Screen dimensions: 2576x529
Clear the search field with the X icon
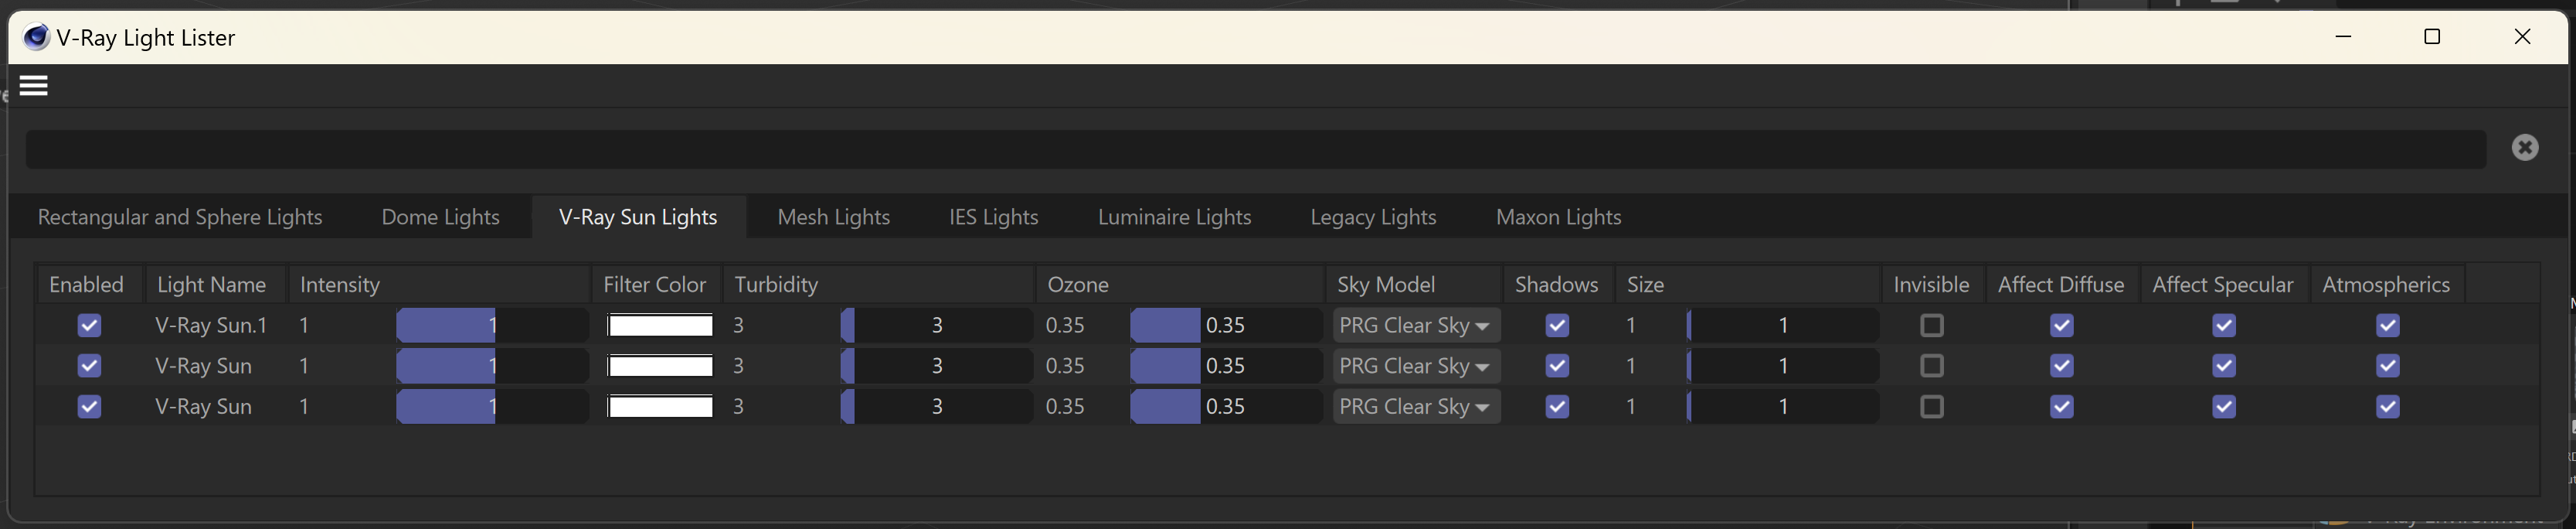click(2524, 148)
